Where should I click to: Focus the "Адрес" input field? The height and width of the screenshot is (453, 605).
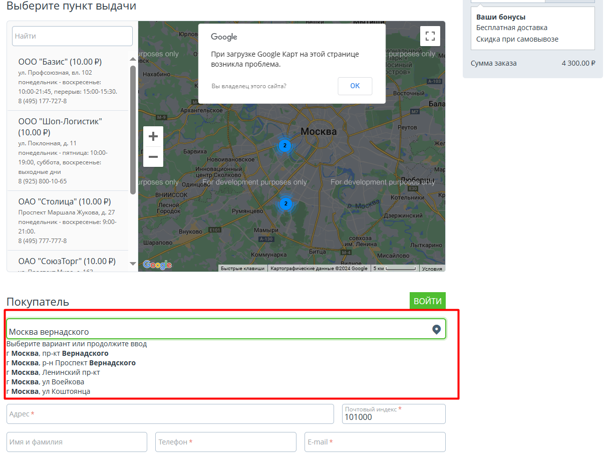click(170, 414)
